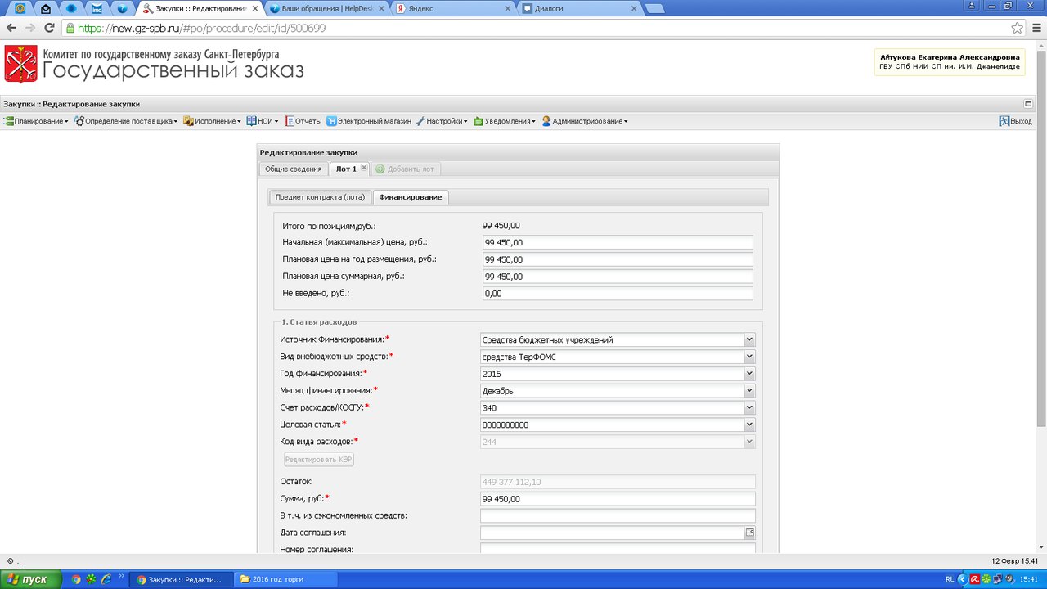Click the Начальная (максимальная) цена field
Screen dimensions: 1047x589
coord(618,242)
